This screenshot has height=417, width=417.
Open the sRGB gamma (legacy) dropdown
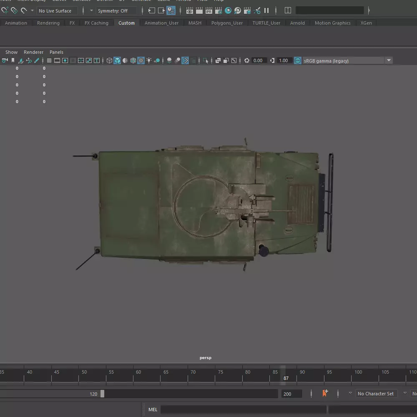[x=348, y=60]
